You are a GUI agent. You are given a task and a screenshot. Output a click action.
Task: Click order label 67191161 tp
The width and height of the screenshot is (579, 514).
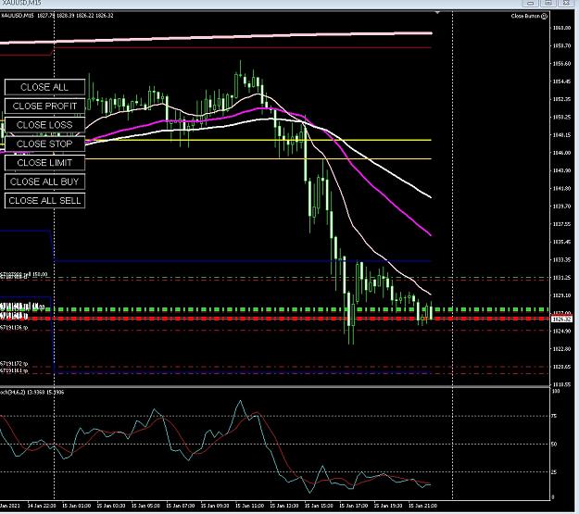(x=14, y=370)
